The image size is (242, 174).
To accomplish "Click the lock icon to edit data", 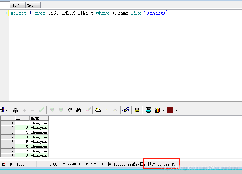I will click(15, 110).
